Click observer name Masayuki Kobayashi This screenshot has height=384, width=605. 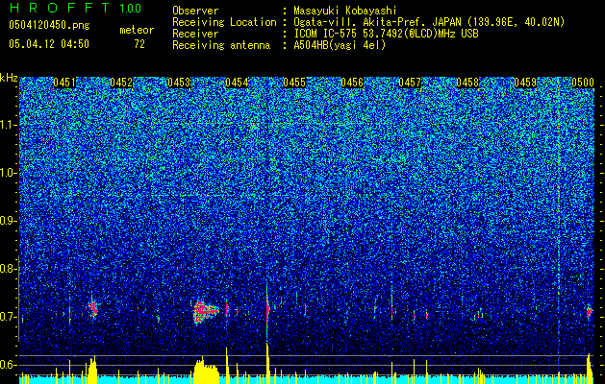(x=345, y=11)
